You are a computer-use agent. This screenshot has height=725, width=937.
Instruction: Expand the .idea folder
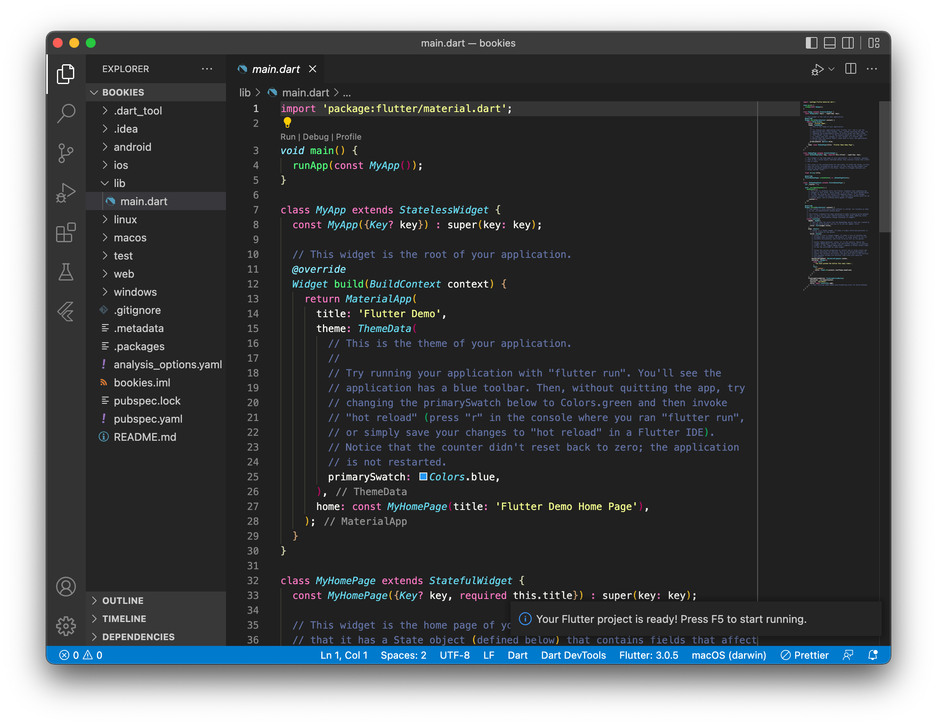157,129
